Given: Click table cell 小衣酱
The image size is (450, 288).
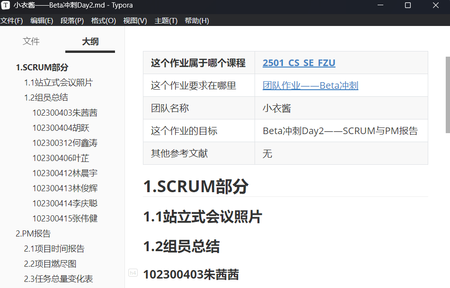Looking at the screenshot, I should pos(341,108).
